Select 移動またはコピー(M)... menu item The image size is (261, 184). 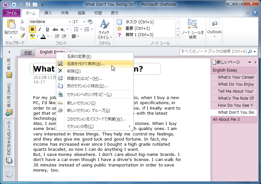click(95, 79)
